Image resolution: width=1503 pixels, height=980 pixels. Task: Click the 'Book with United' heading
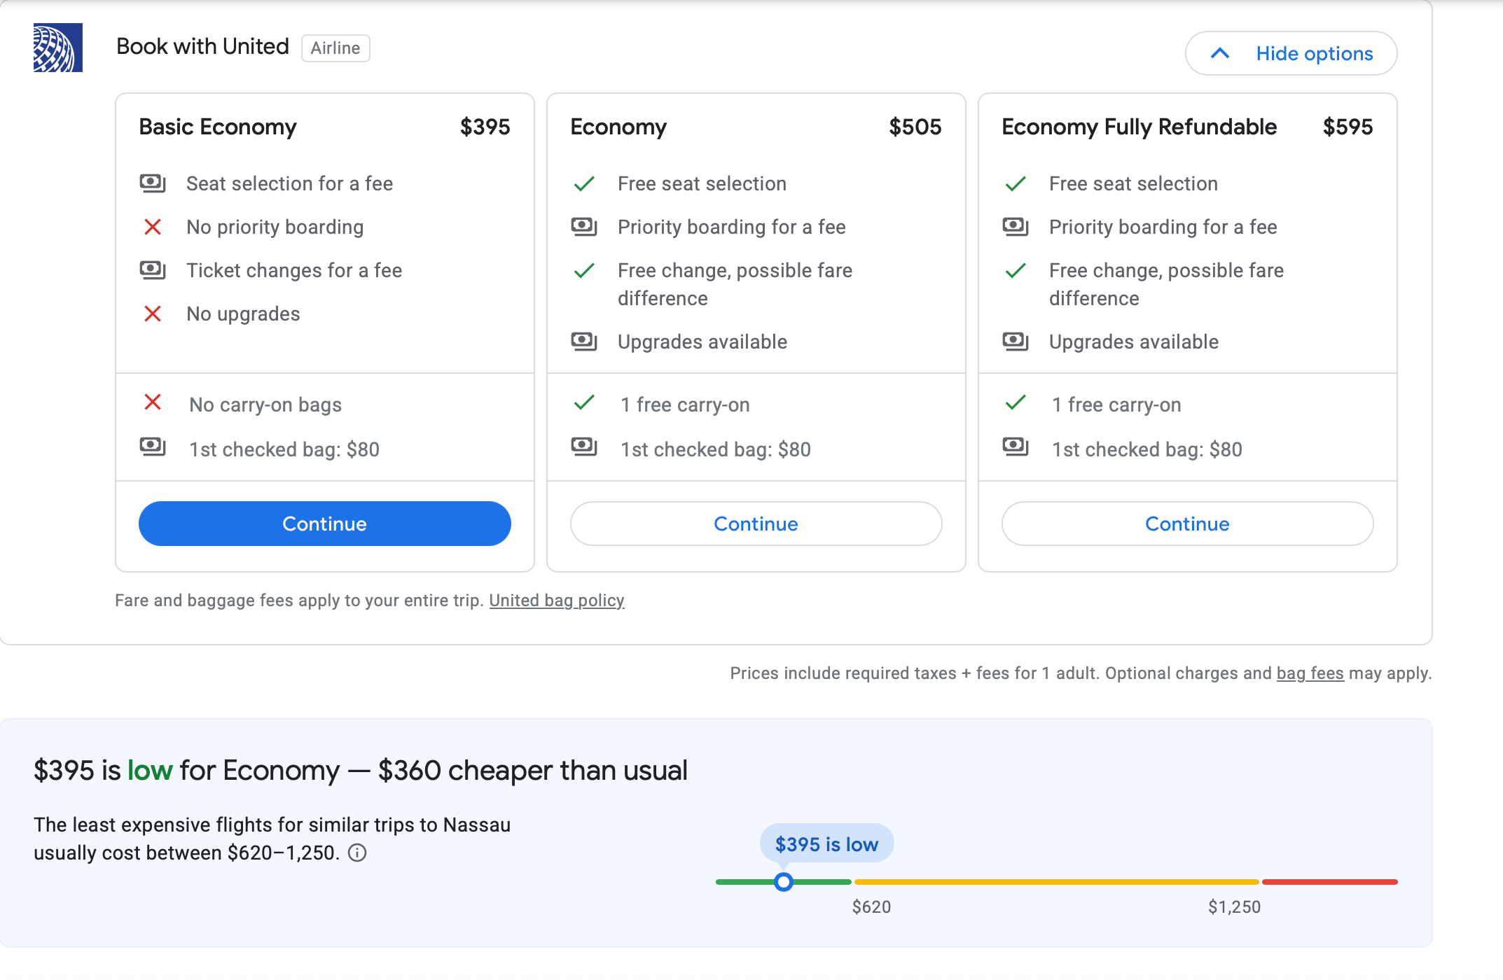pos(202,46)
